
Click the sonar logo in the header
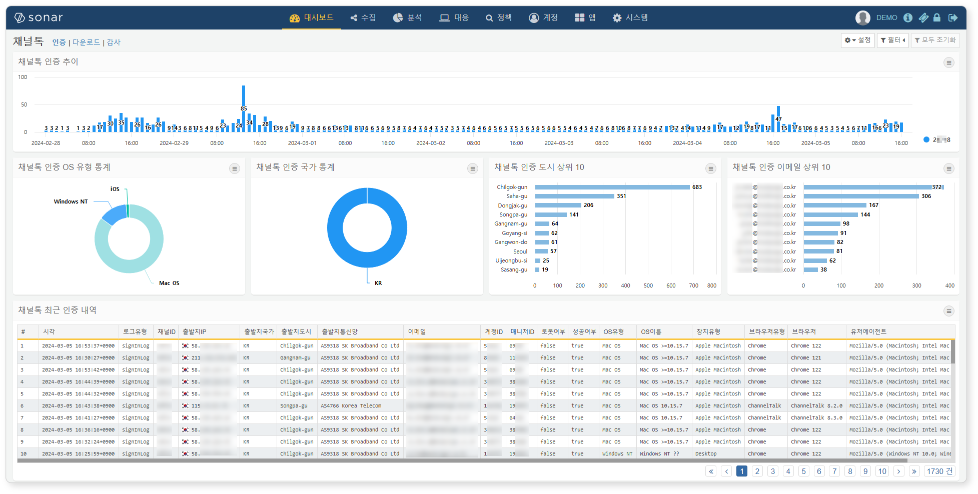click(x=39, y=17)
